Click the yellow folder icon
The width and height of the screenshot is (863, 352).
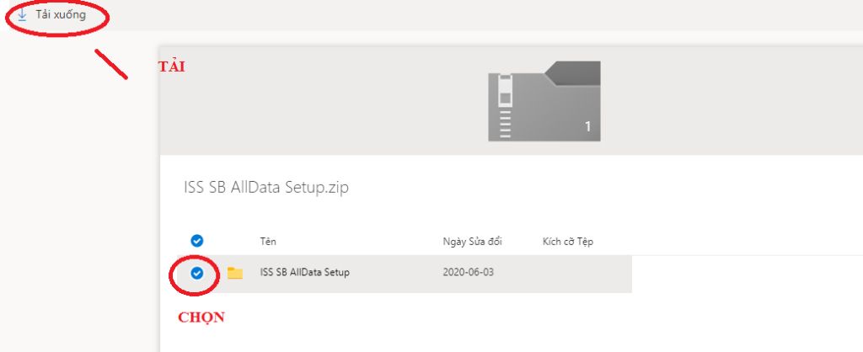tap(235, 273)
